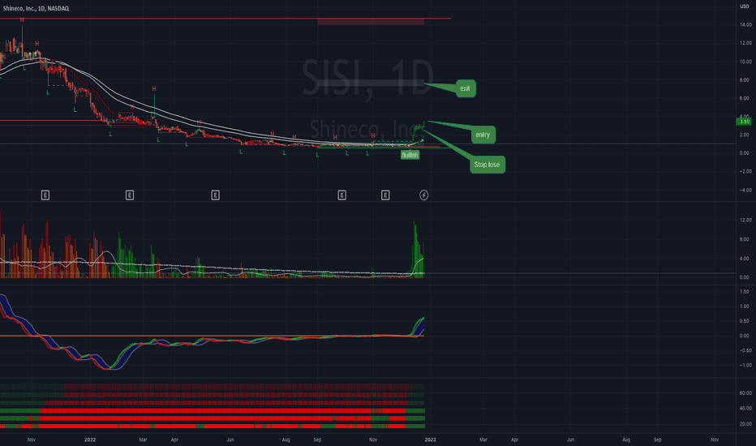Click the USD currency label
Image resolution: width=756 pixels, height=446 pixels.
745,6
